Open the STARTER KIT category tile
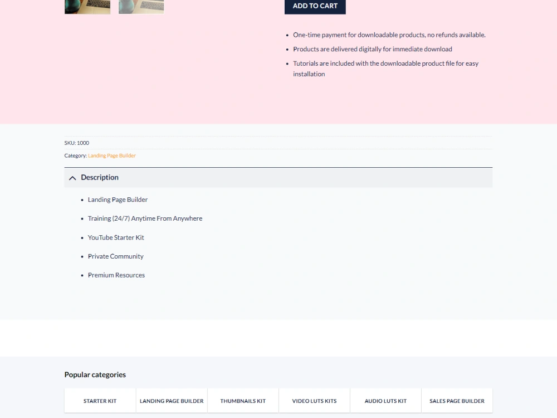Viewport: 557px width, 418px height. (x=100, y=400)
